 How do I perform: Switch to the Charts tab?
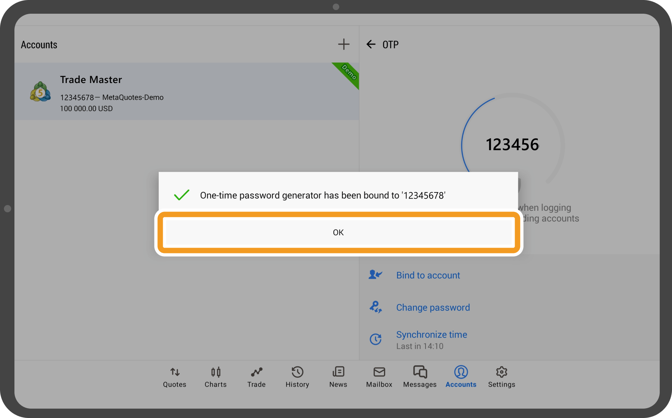(215, 377)
